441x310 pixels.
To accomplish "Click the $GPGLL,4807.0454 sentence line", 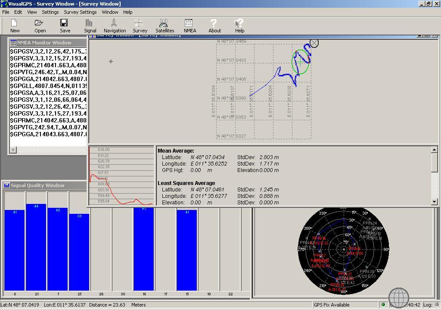I will (48, 86).
